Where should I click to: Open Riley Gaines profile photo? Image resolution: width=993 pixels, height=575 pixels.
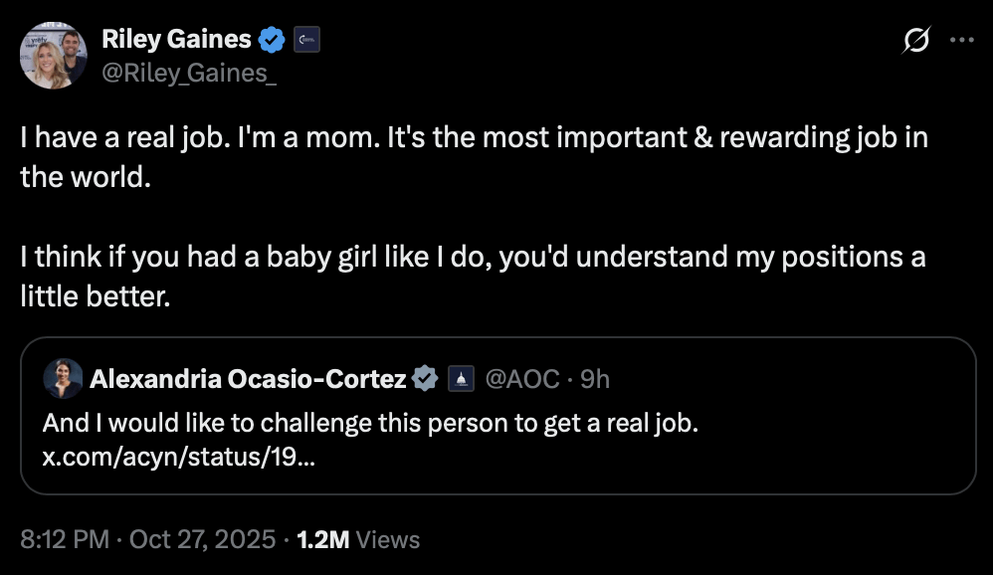point(54,54)
